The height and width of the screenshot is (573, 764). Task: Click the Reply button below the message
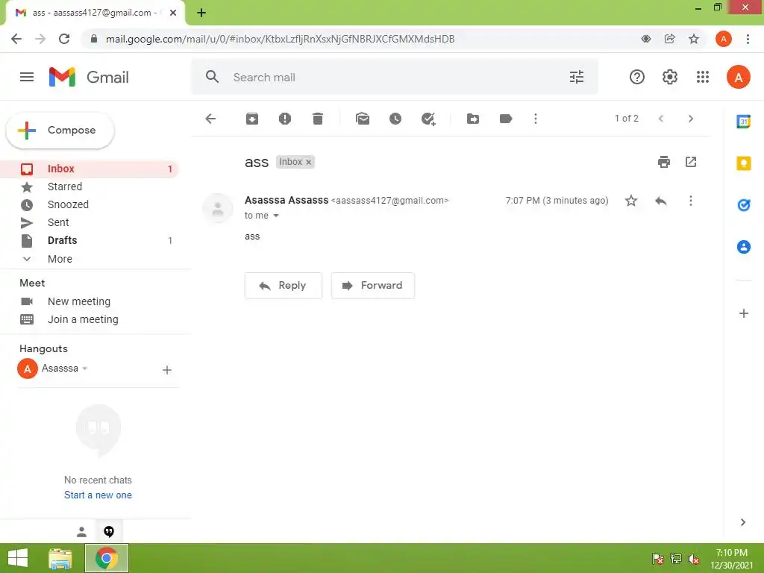(283, 286)
